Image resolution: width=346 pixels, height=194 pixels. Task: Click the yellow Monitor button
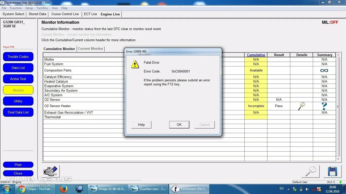(18, 90)
